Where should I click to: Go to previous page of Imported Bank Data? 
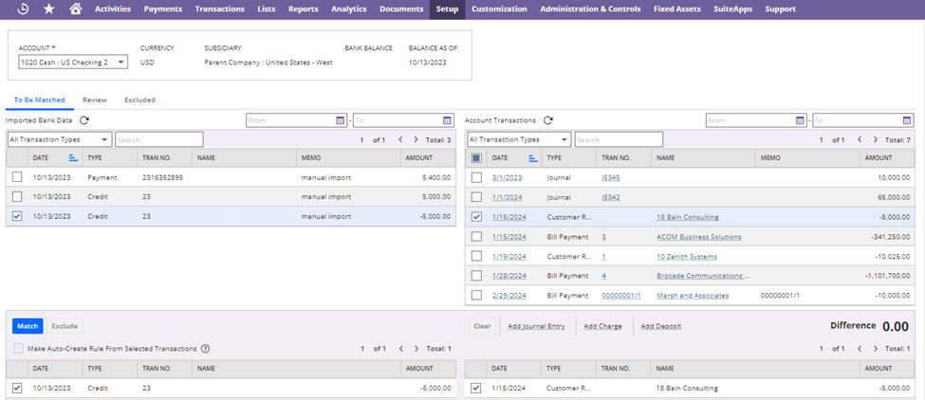[400, 139]
